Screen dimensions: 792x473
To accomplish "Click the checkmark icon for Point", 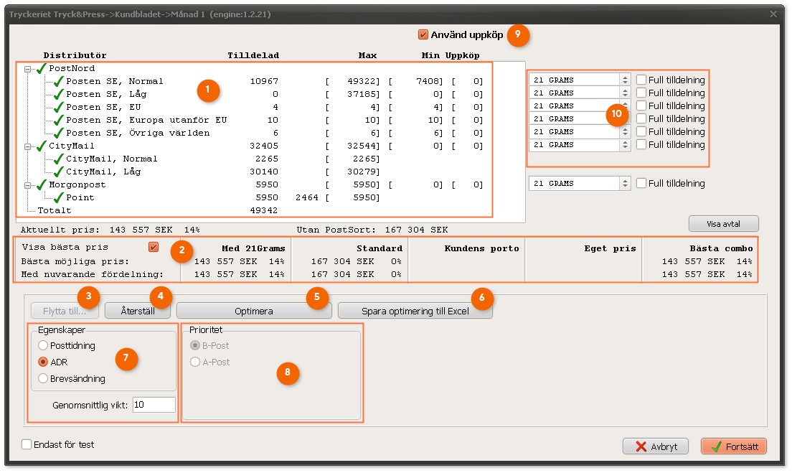I will coord(59,197).
